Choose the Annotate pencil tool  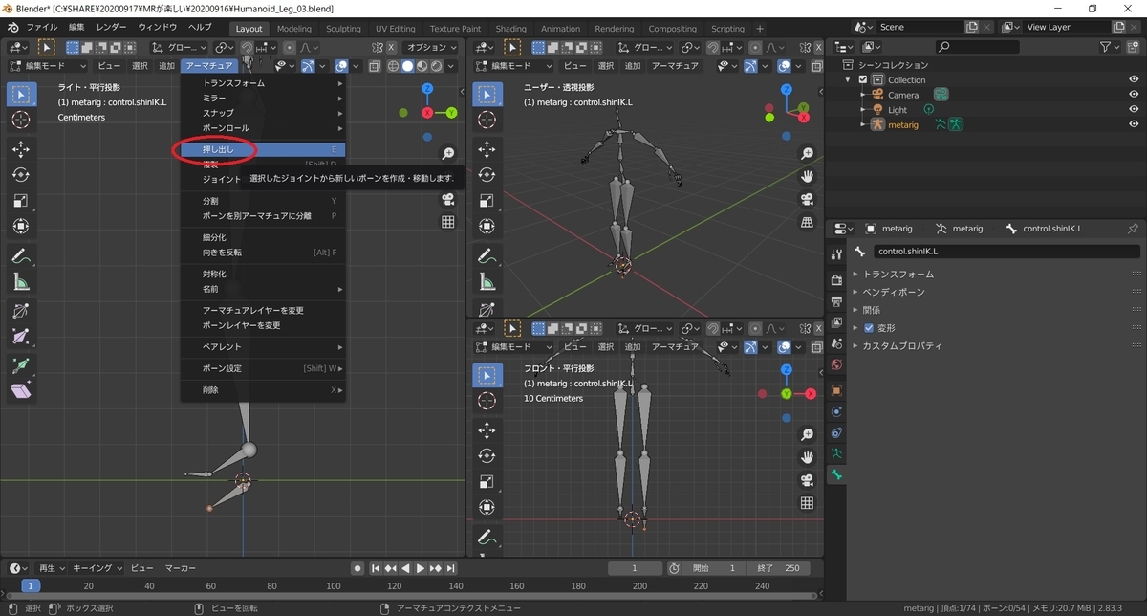point(21,255)
